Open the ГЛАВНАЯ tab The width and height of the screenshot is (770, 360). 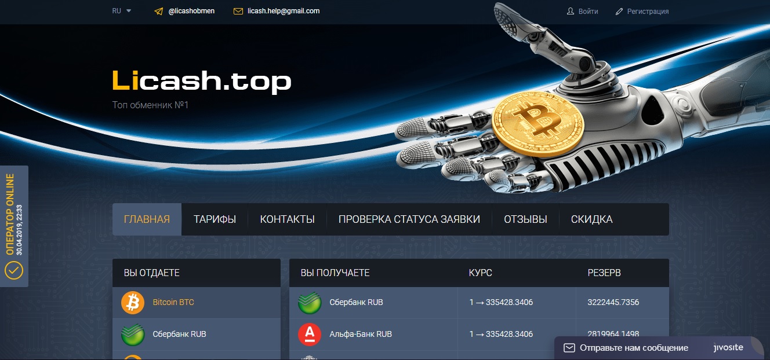(147, 219)
